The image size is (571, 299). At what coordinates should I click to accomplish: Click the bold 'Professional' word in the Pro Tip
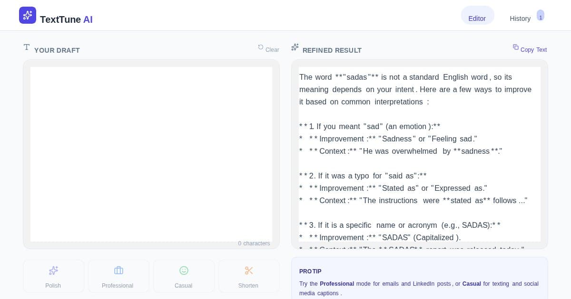pos(337,284)
